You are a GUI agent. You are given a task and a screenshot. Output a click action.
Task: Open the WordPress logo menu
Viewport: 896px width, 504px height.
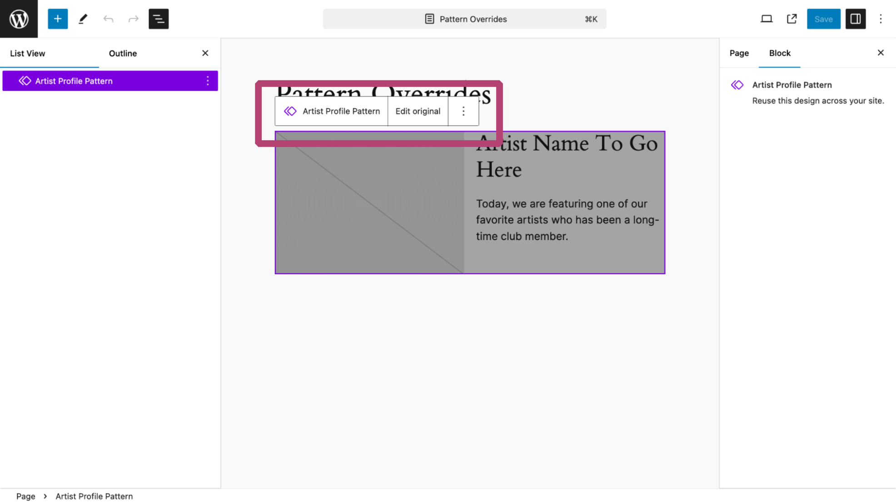pos(19,19)
